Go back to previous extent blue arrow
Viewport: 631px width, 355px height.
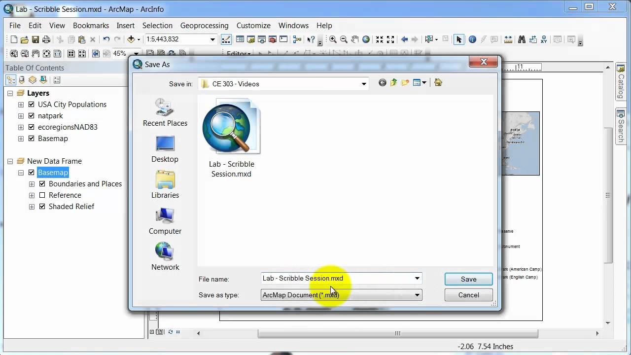(404, 39)
